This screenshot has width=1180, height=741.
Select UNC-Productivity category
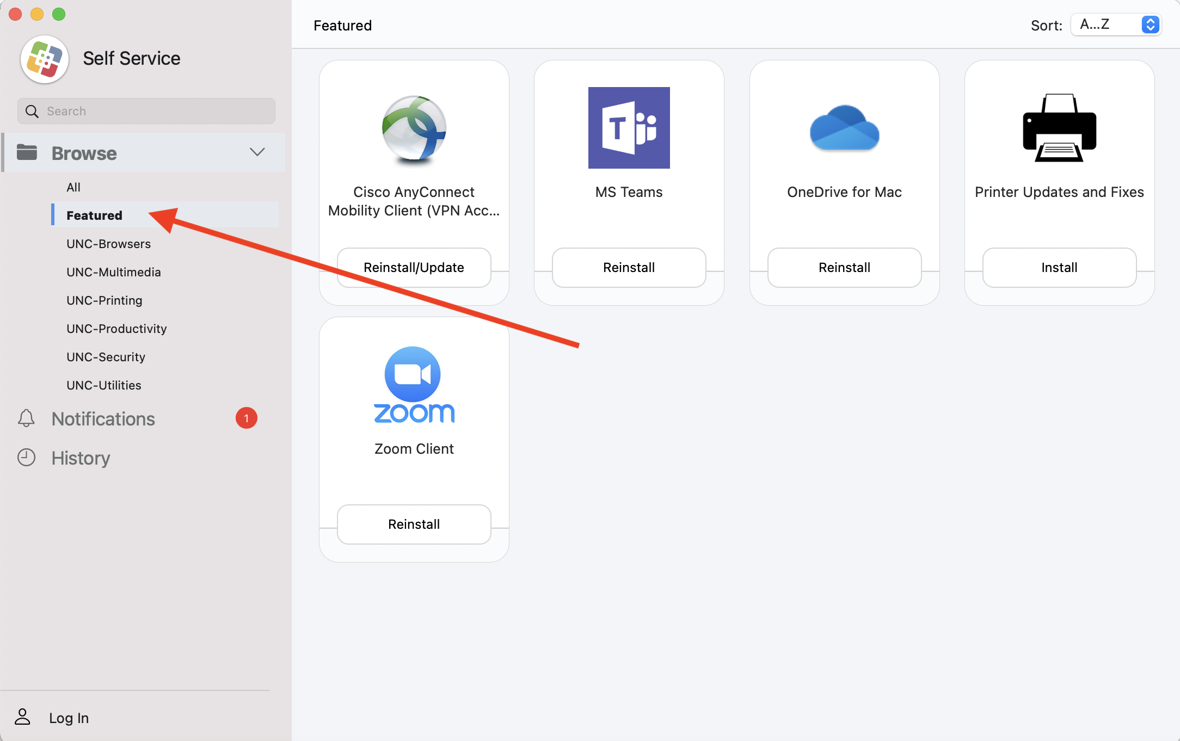[117, 328]
